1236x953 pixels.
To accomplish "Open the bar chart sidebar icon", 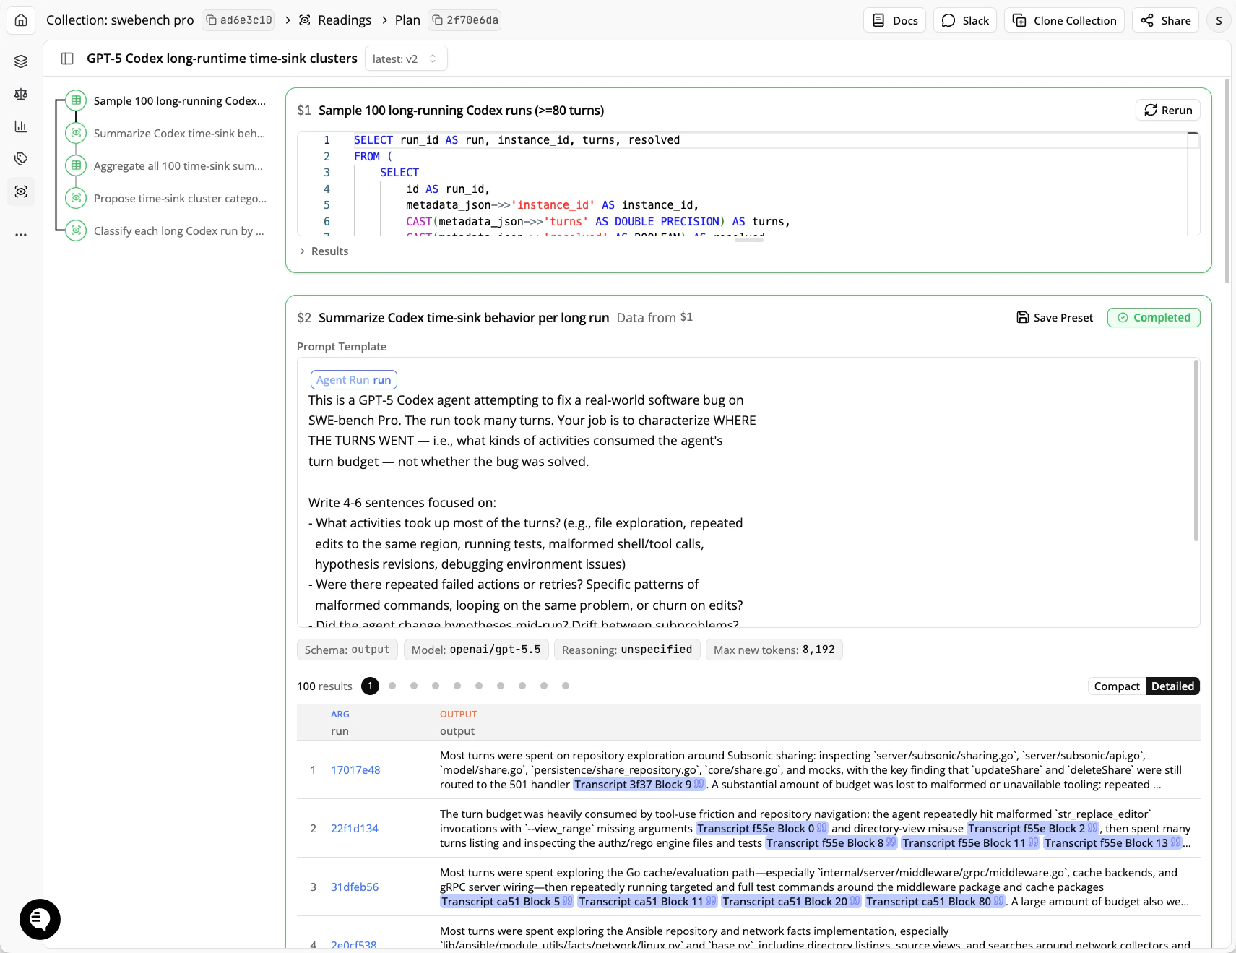I will point(21,126).
